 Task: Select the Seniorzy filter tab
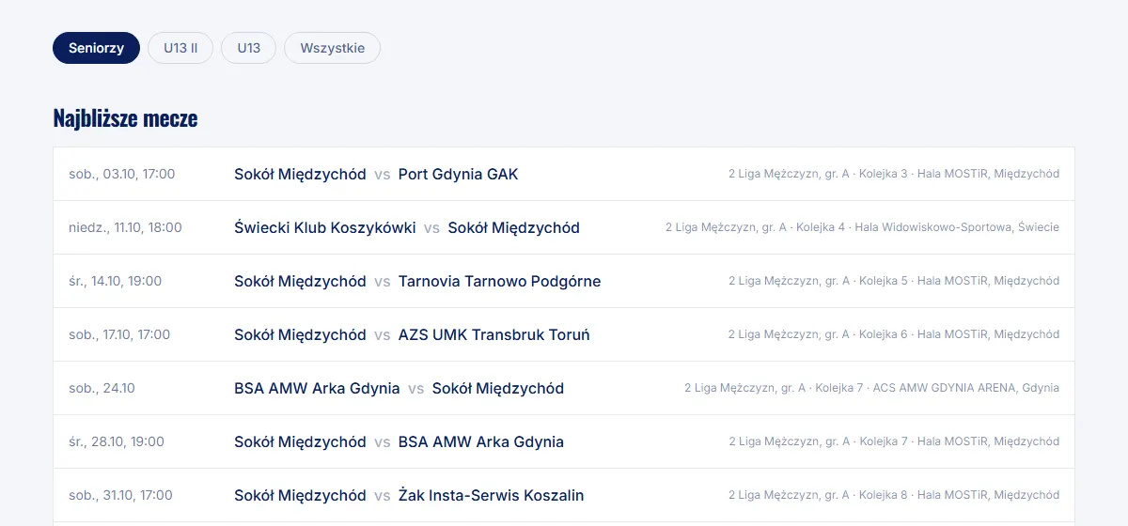coord(96,48)
